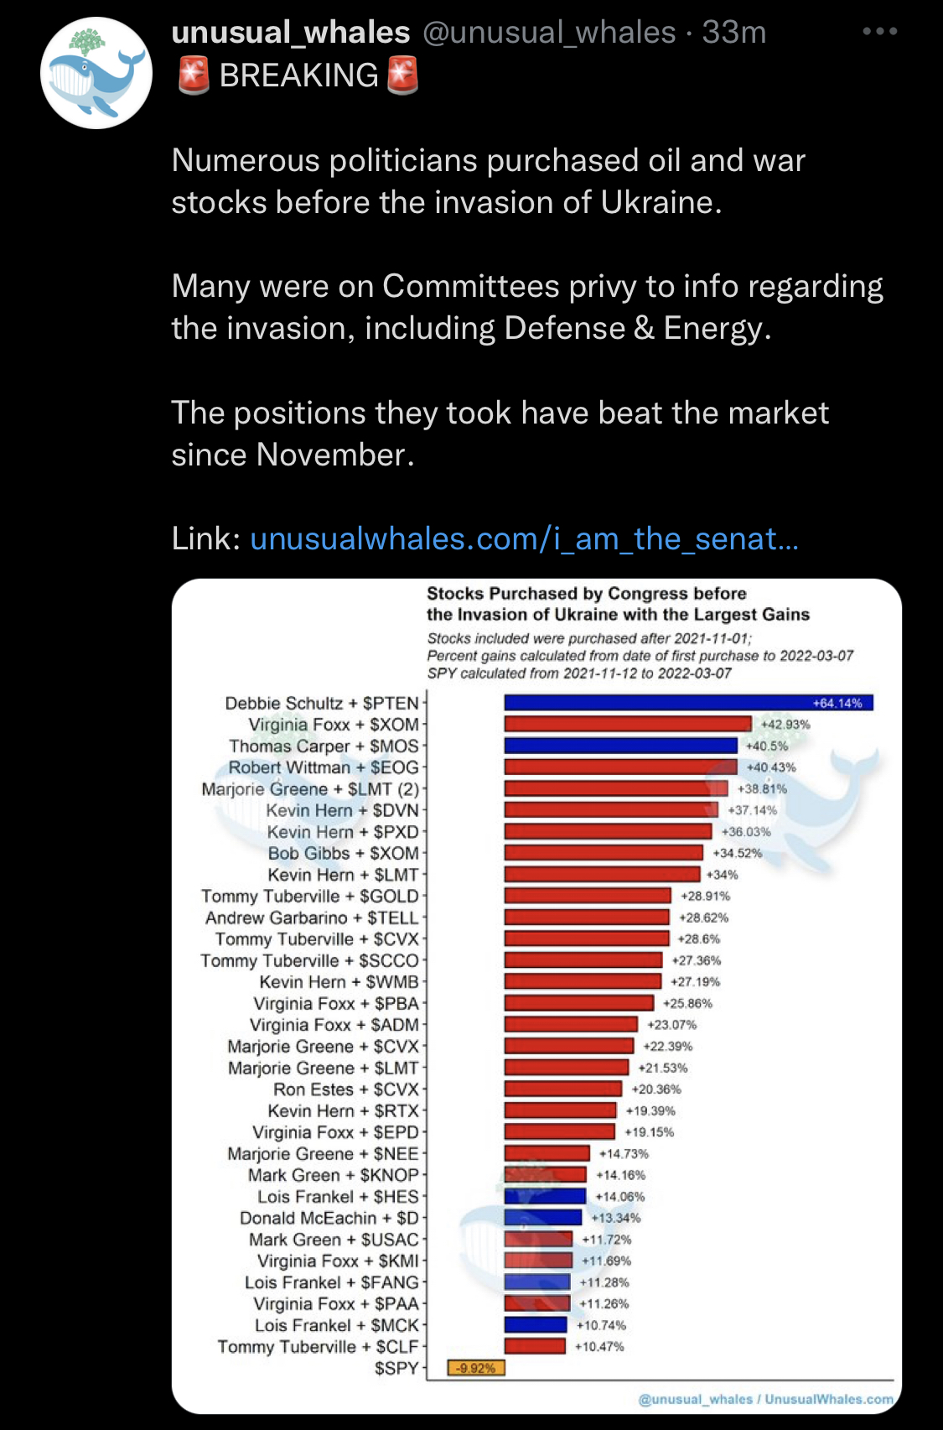Click the blue Lois Frankel $HES bar

coord(545,1197)
